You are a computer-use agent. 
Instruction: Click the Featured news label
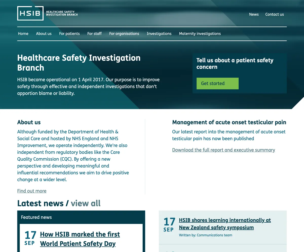(36, 217)
